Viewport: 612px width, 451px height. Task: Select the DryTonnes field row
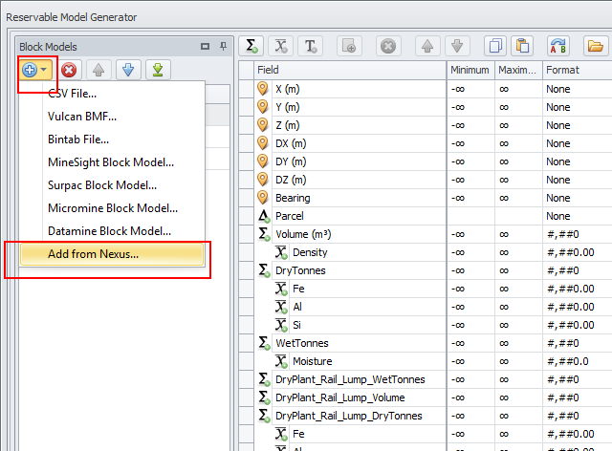point(302,270)
